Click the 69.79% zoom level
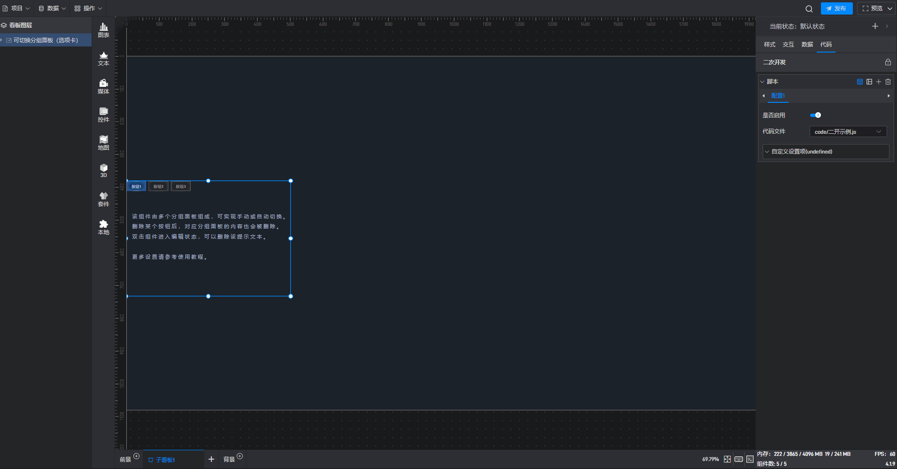Image resolution: width=897 pixels, height=469 pixels. [711, 459]
